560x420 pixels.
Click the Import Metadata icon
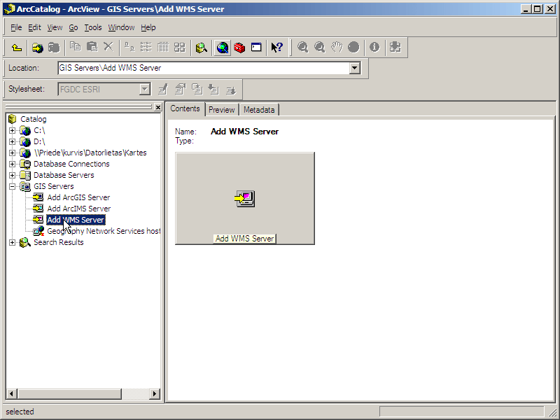pos(213,90)
